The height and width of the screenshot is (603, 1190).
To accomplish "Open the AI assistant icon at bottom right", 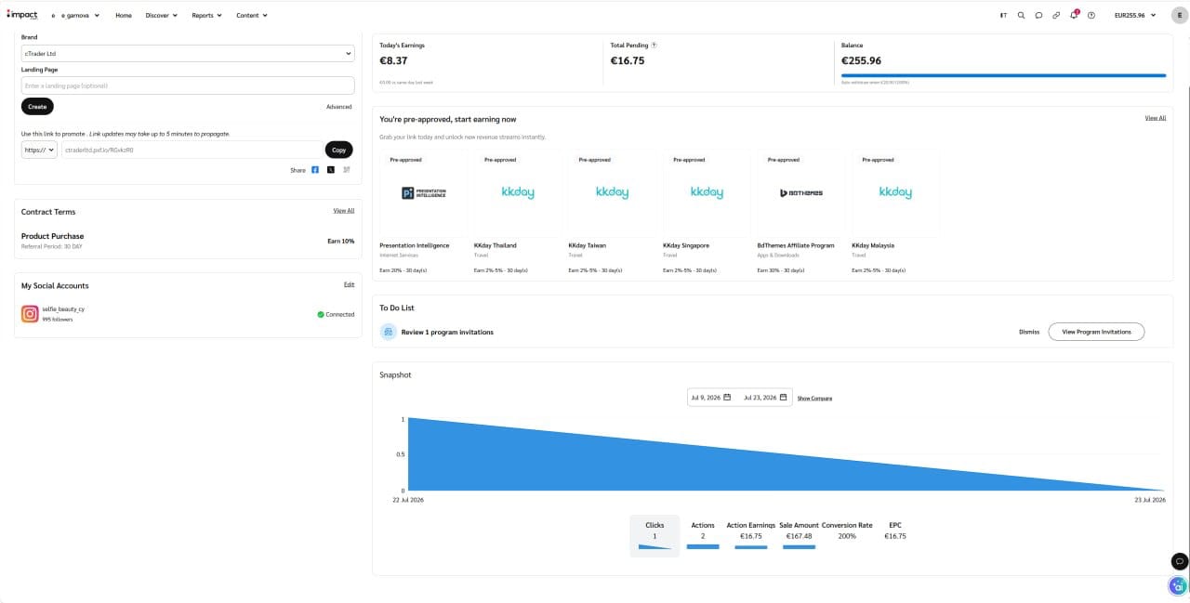I will point(1179,586).
